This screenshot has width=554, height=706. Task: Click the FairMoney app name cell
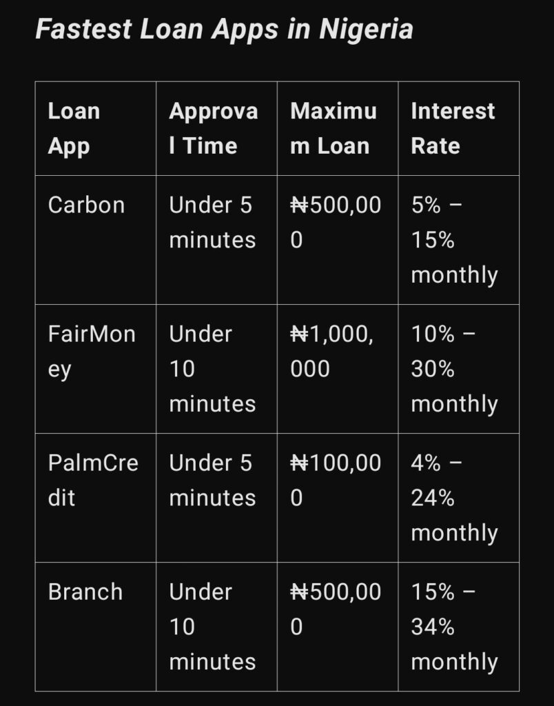tap(96, 369)
